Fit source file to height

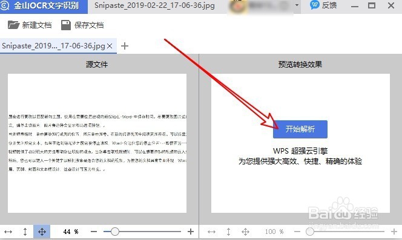25,232
